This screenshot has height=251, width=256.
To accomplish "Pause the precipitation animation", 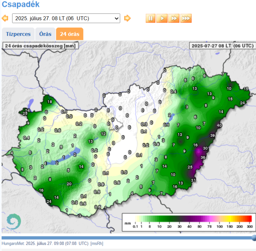I will click(x=150, y=18).
